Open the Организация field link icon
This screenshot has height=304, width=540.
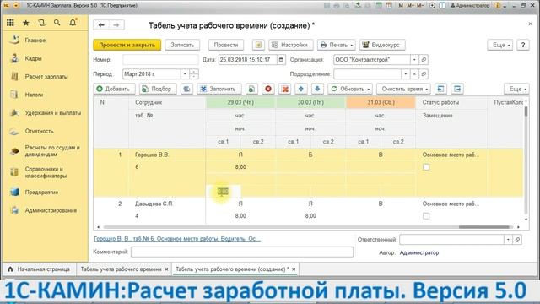(x=424, y=60)
